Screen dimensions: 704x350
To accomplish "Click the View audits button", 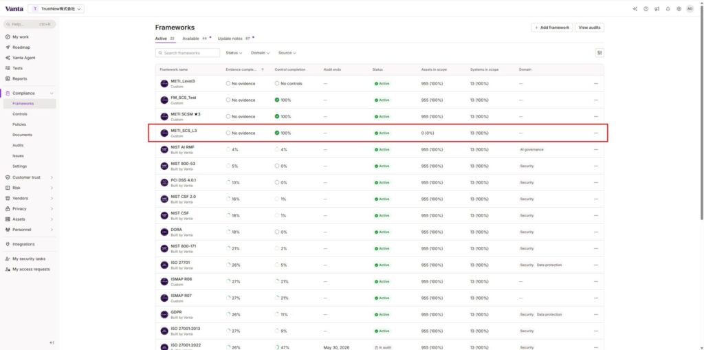I will pos(589,28).
